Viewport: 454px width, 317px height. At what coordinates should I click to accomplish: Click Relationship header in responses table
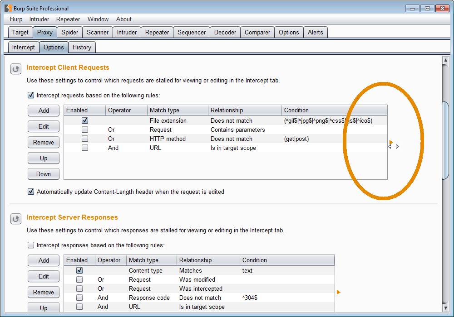pyautogui.click(x=208, y=260)
